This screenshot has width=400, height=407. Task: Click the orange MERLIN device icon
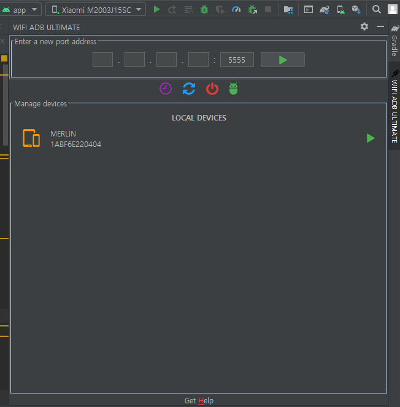(31, 138)
